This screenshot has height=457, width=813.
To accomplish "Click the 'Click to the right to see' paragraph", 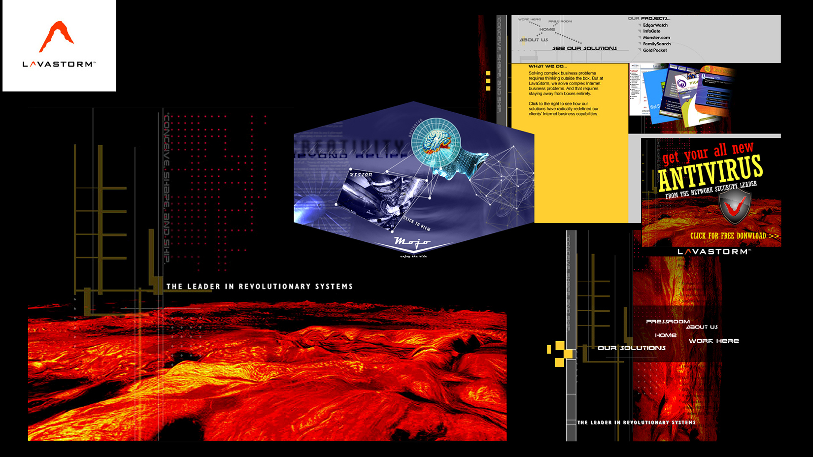I will tap(564, 109).
